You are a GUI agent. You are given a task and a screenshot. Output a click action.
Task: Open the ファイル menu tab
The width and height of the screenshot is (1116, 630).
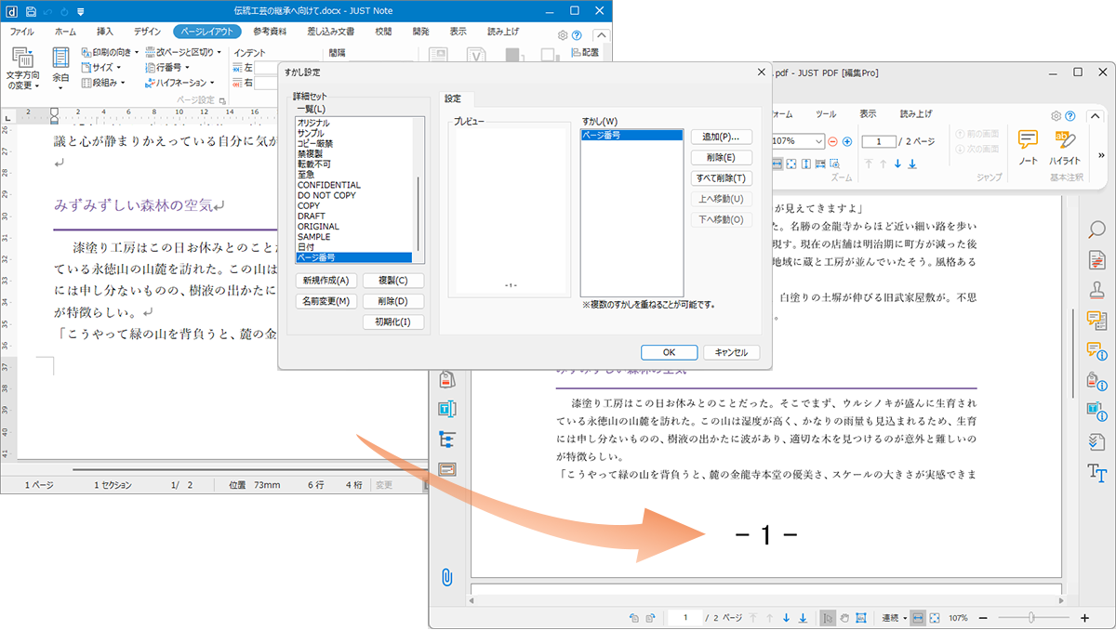point(21,32)
